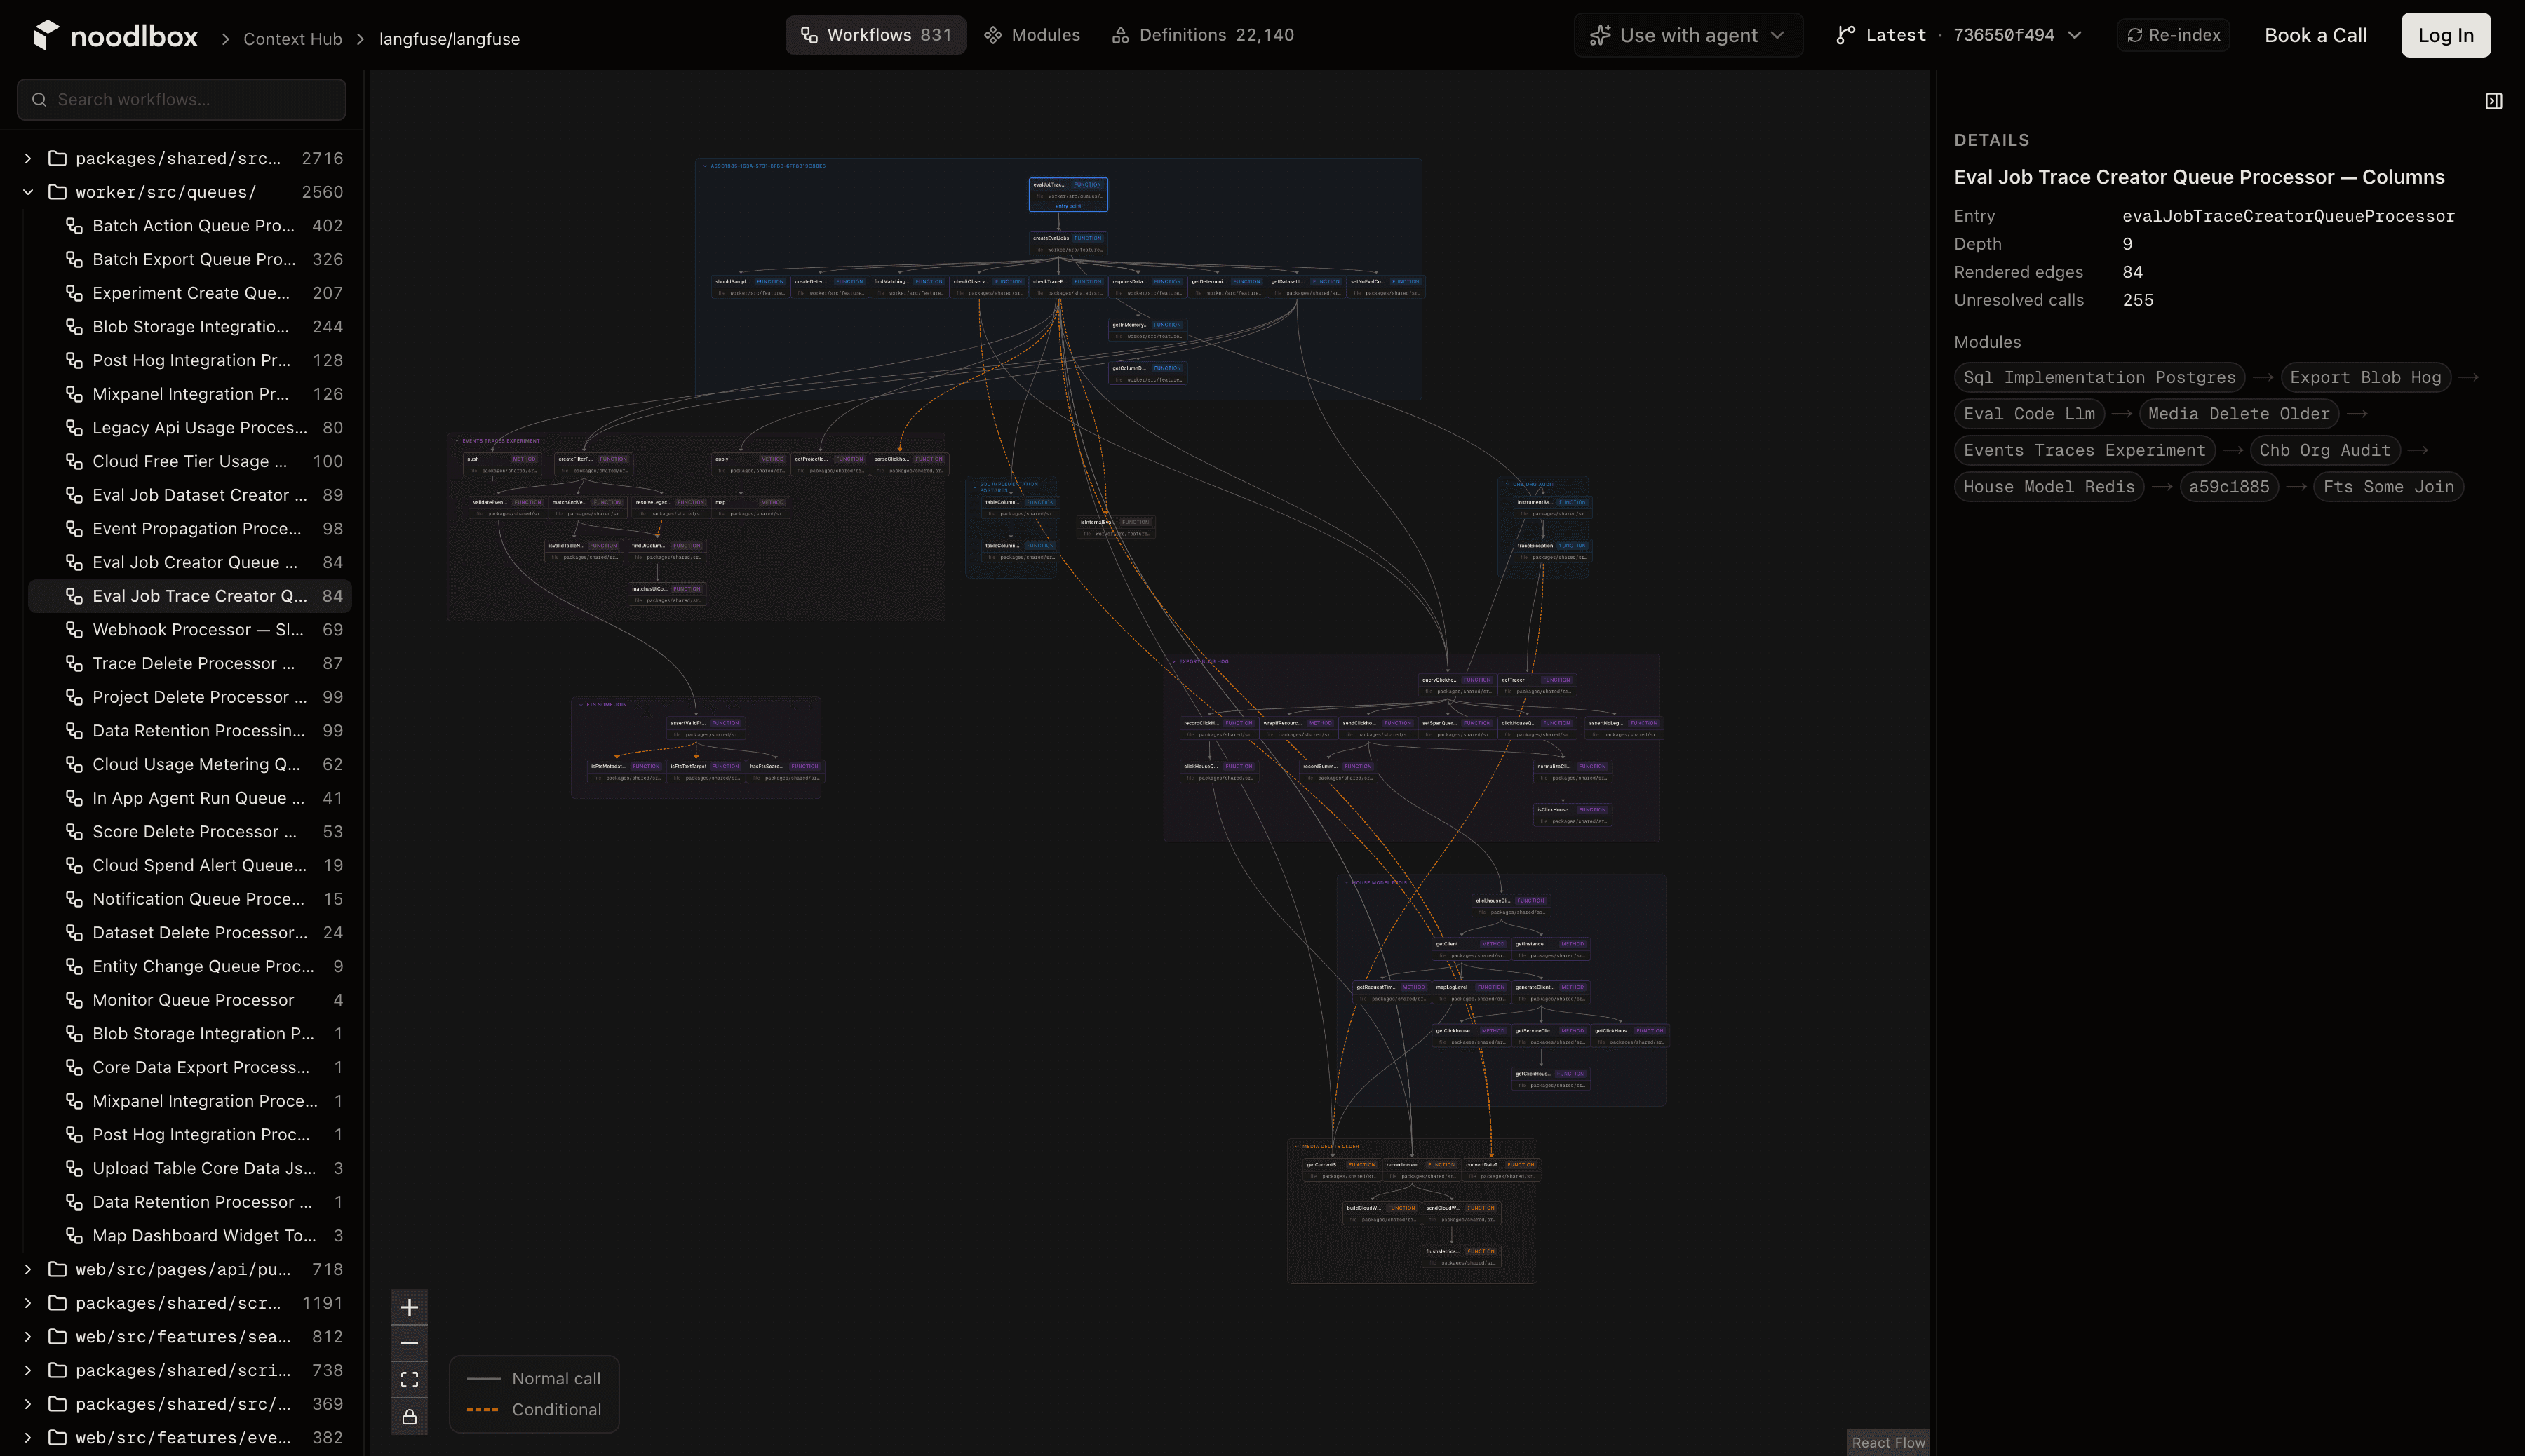This screenshot has height=1456, width=2525.
Task: Select the Eval Code Llm module chip
Action: [2029, 414]
